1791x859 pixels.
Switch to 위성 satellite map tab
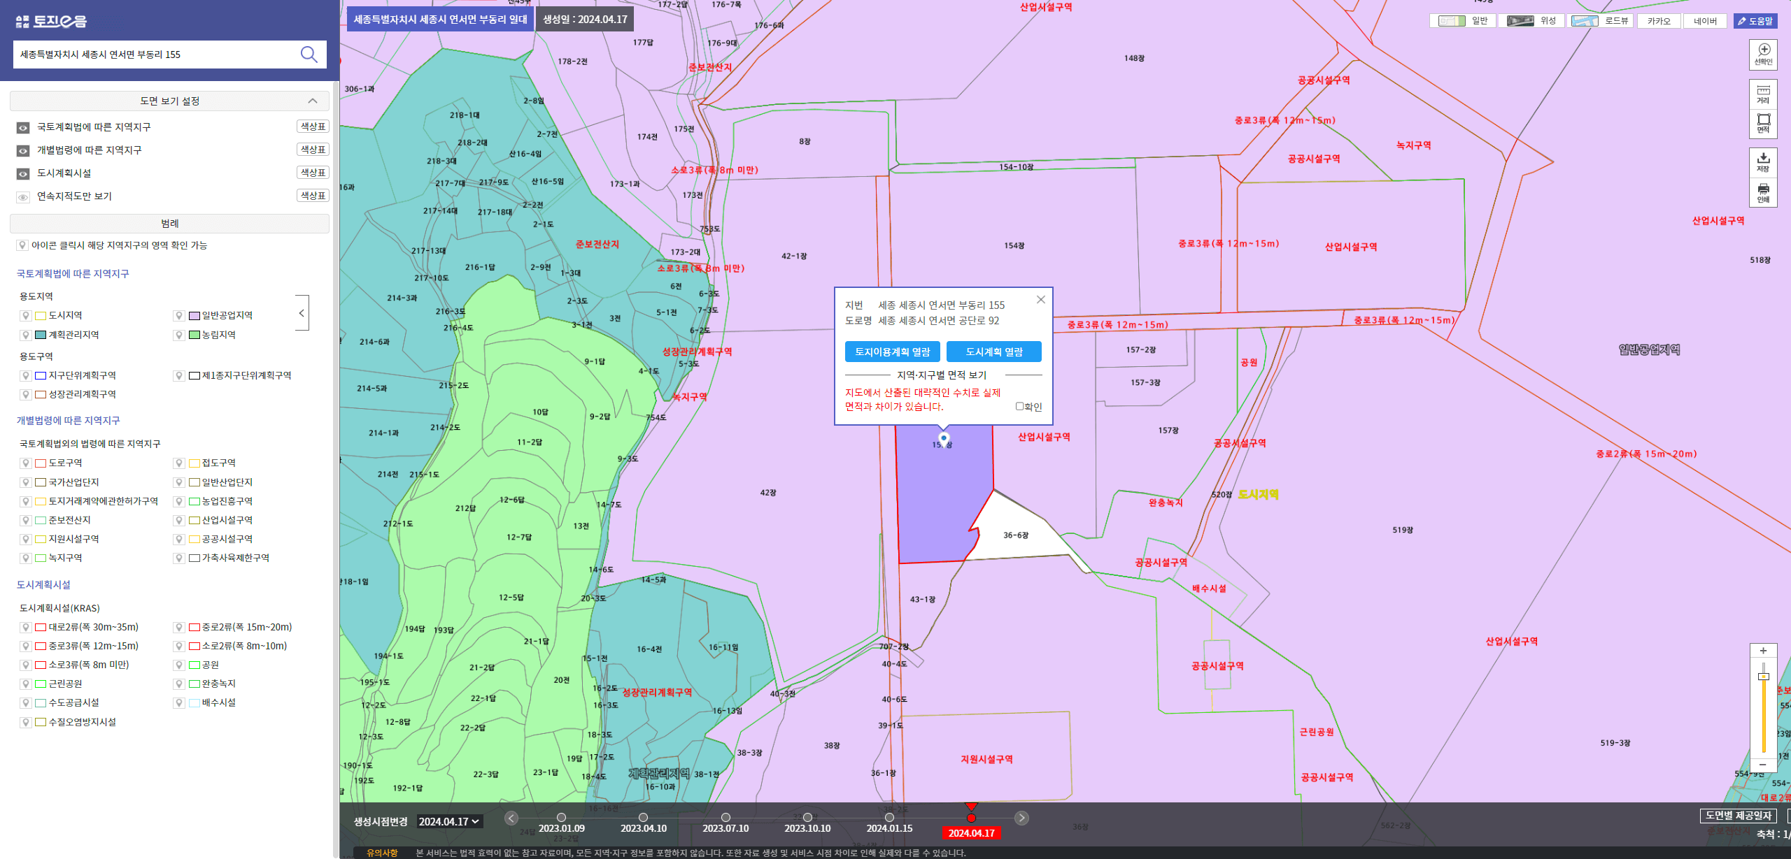1535,21
